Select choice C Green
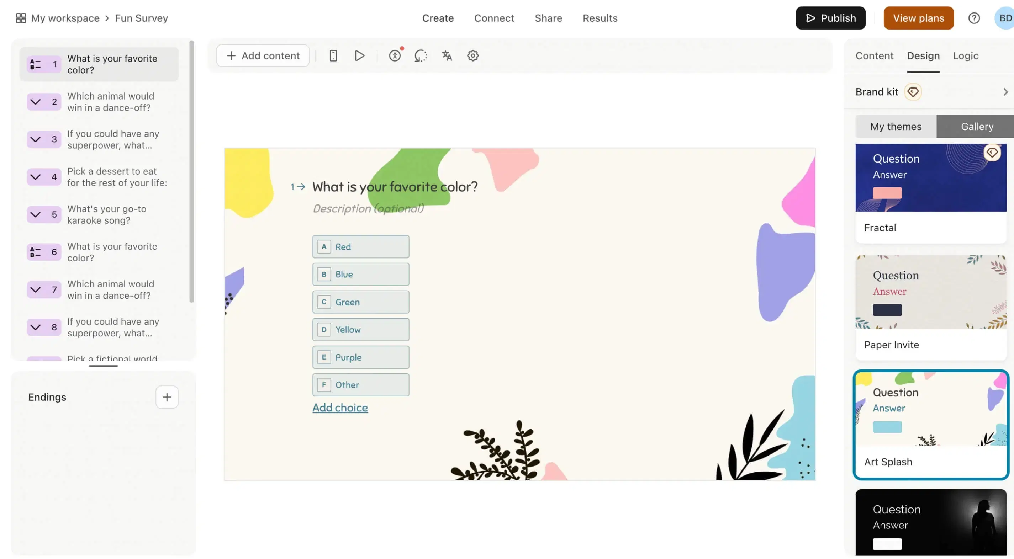Image resolution: width=1014 pixels, height=559 pixels. (x=360, y=302)
